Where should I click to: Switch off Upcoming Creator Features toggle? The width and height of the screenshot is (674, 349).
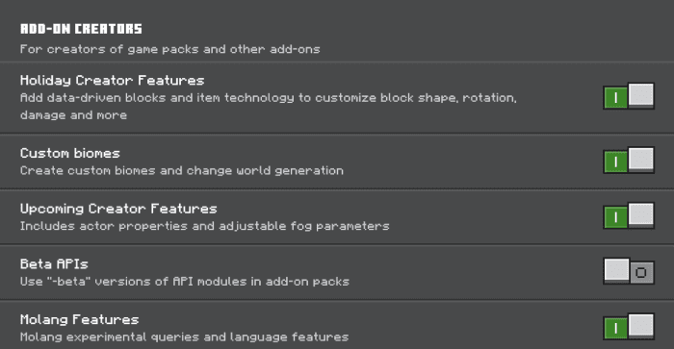click(629, 216)
